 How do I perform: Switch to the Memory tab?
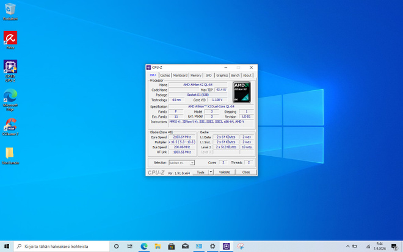point(196,75)
